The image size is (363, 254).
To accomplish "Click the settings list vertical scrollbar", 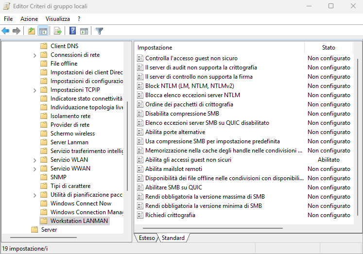I will click(x=358, y=137).
